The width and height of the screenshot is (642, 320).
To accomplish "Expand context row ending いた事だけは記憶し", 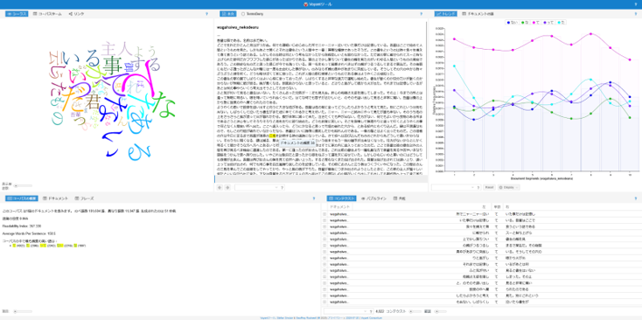I will (324, 214).
